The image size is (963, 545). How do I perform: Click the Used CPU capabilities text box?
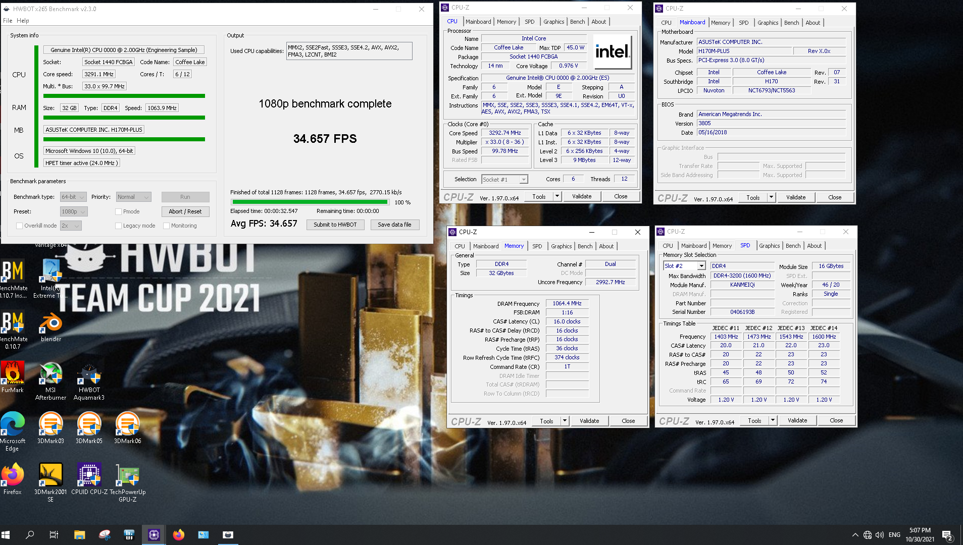coord(349,51)
